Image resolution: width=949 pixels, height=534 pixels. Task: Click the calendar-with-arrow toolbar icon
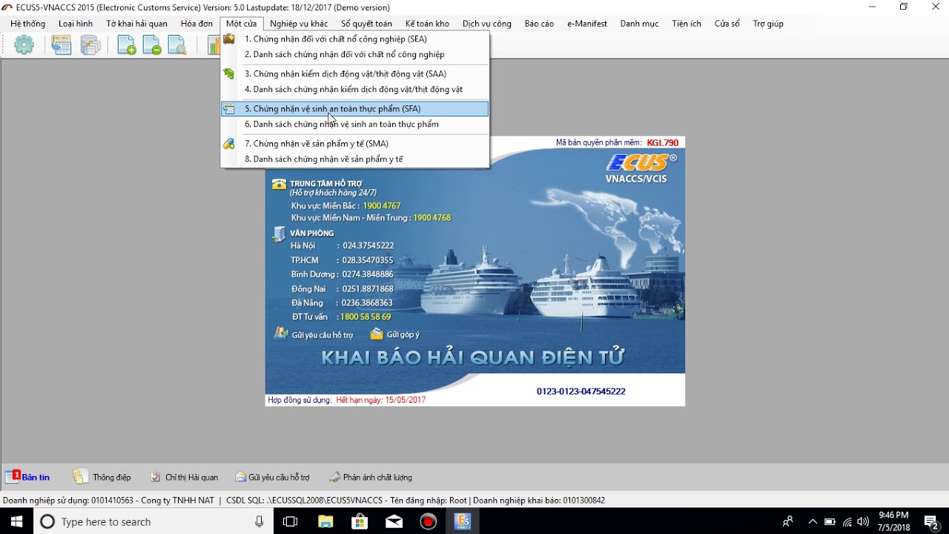click(62, 45)
